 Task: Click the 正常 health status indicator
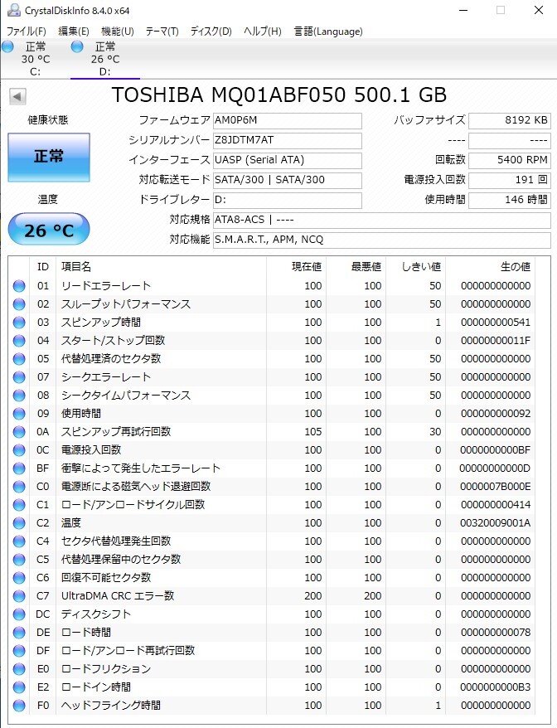(x=48, y=157)
